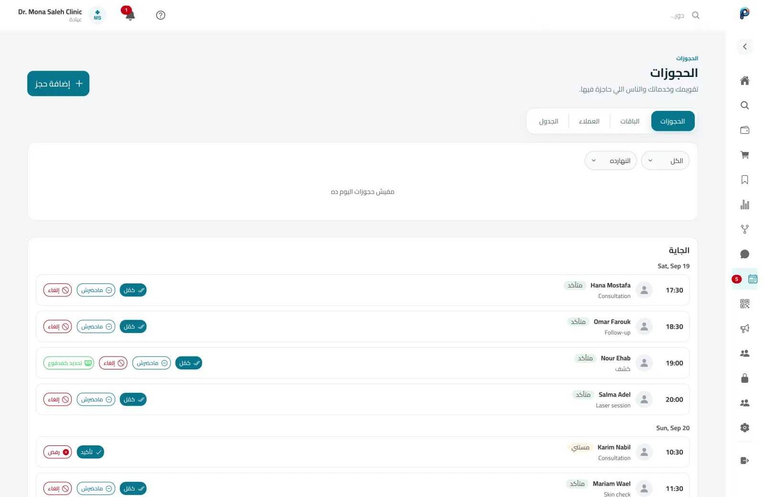
Task: Mark Nour Ehab's booking as paid
Action: [x=69, y=363]
